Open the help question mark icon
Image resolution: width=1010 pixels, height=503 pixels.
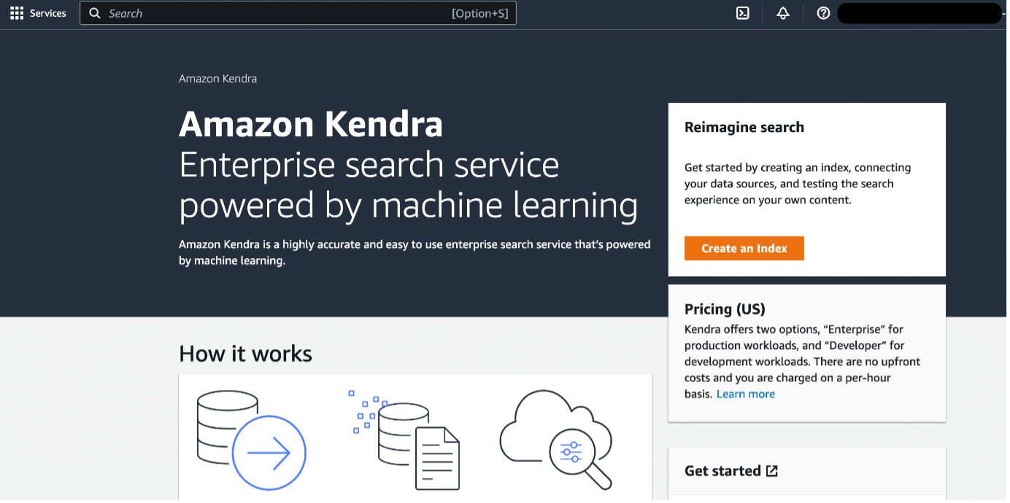pos(823,13)
